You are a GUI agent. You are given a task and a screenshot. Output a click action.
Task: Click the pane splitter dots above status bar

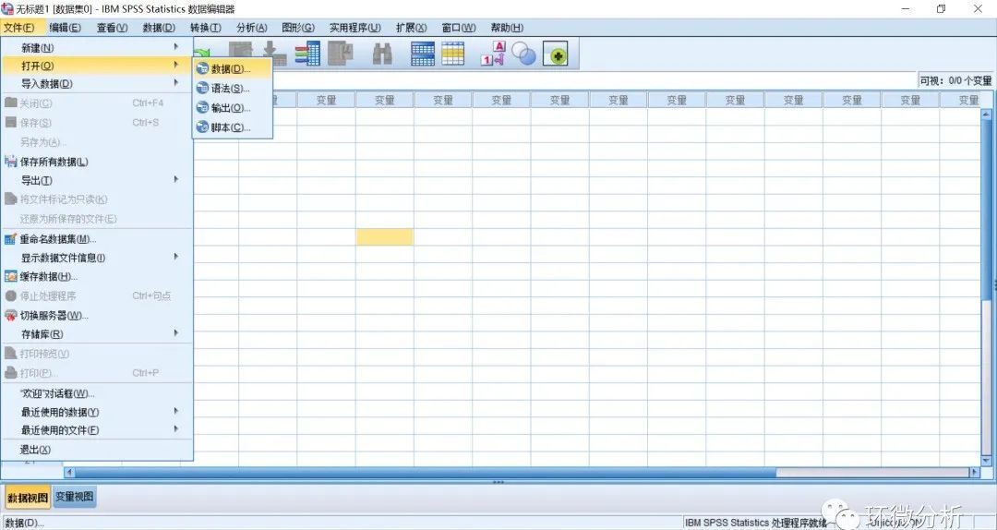tap(498, 482)
